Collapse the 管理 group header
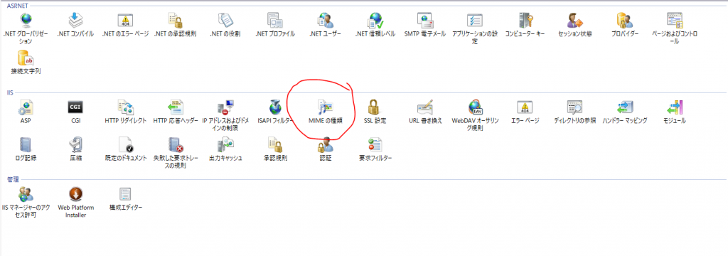 point(13,179)
